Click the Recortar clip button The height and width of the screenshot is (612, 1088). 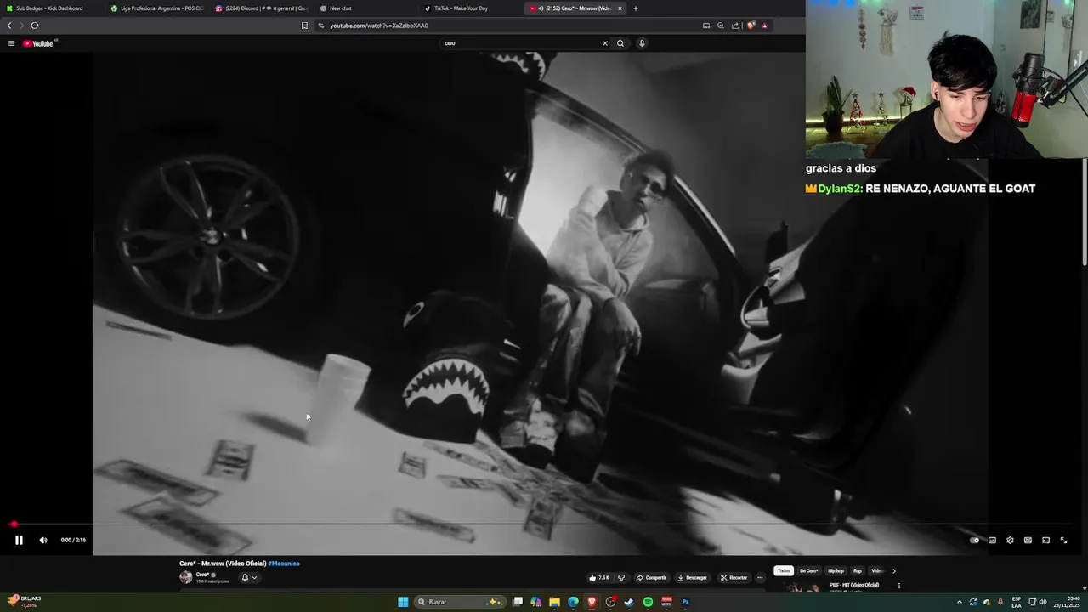[x=734, y=577]
